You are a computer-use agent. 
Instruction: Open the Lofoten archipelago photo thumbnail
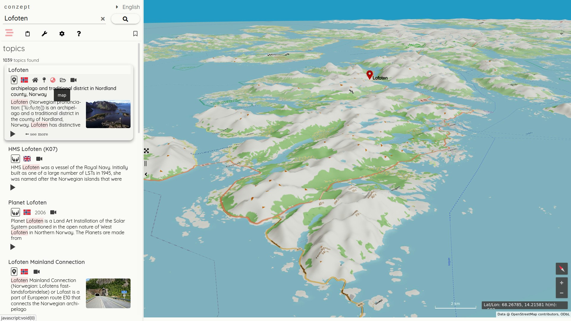[108, 114]
